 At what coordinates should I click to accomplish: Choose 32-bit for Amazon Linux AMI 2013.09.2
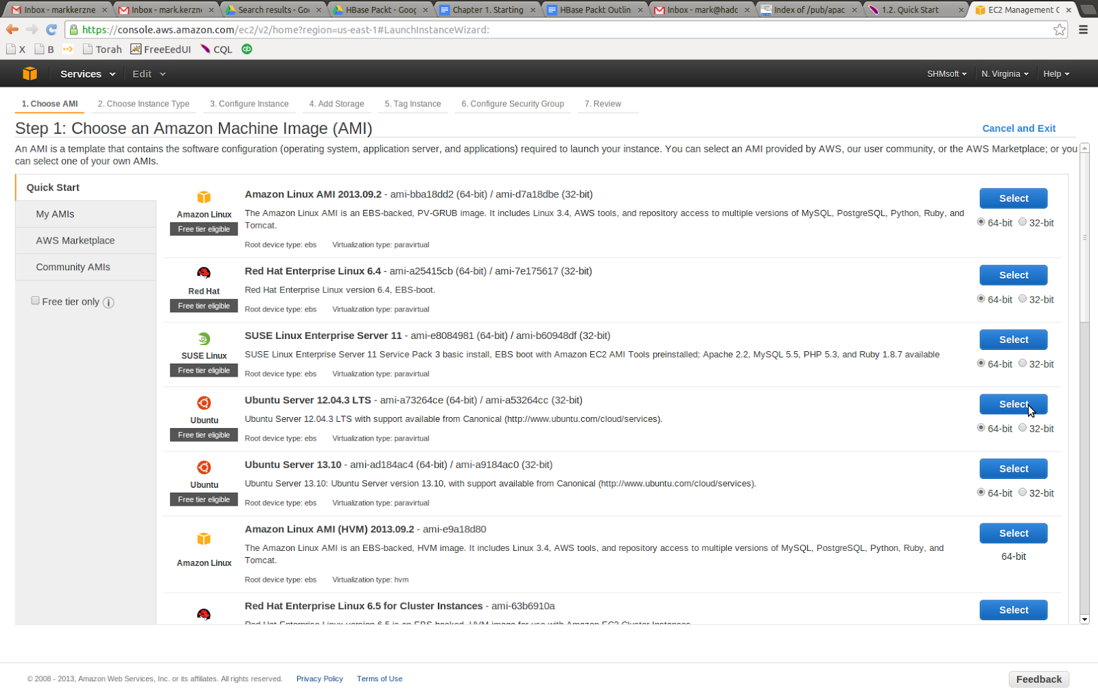[x=1023, y=222]
